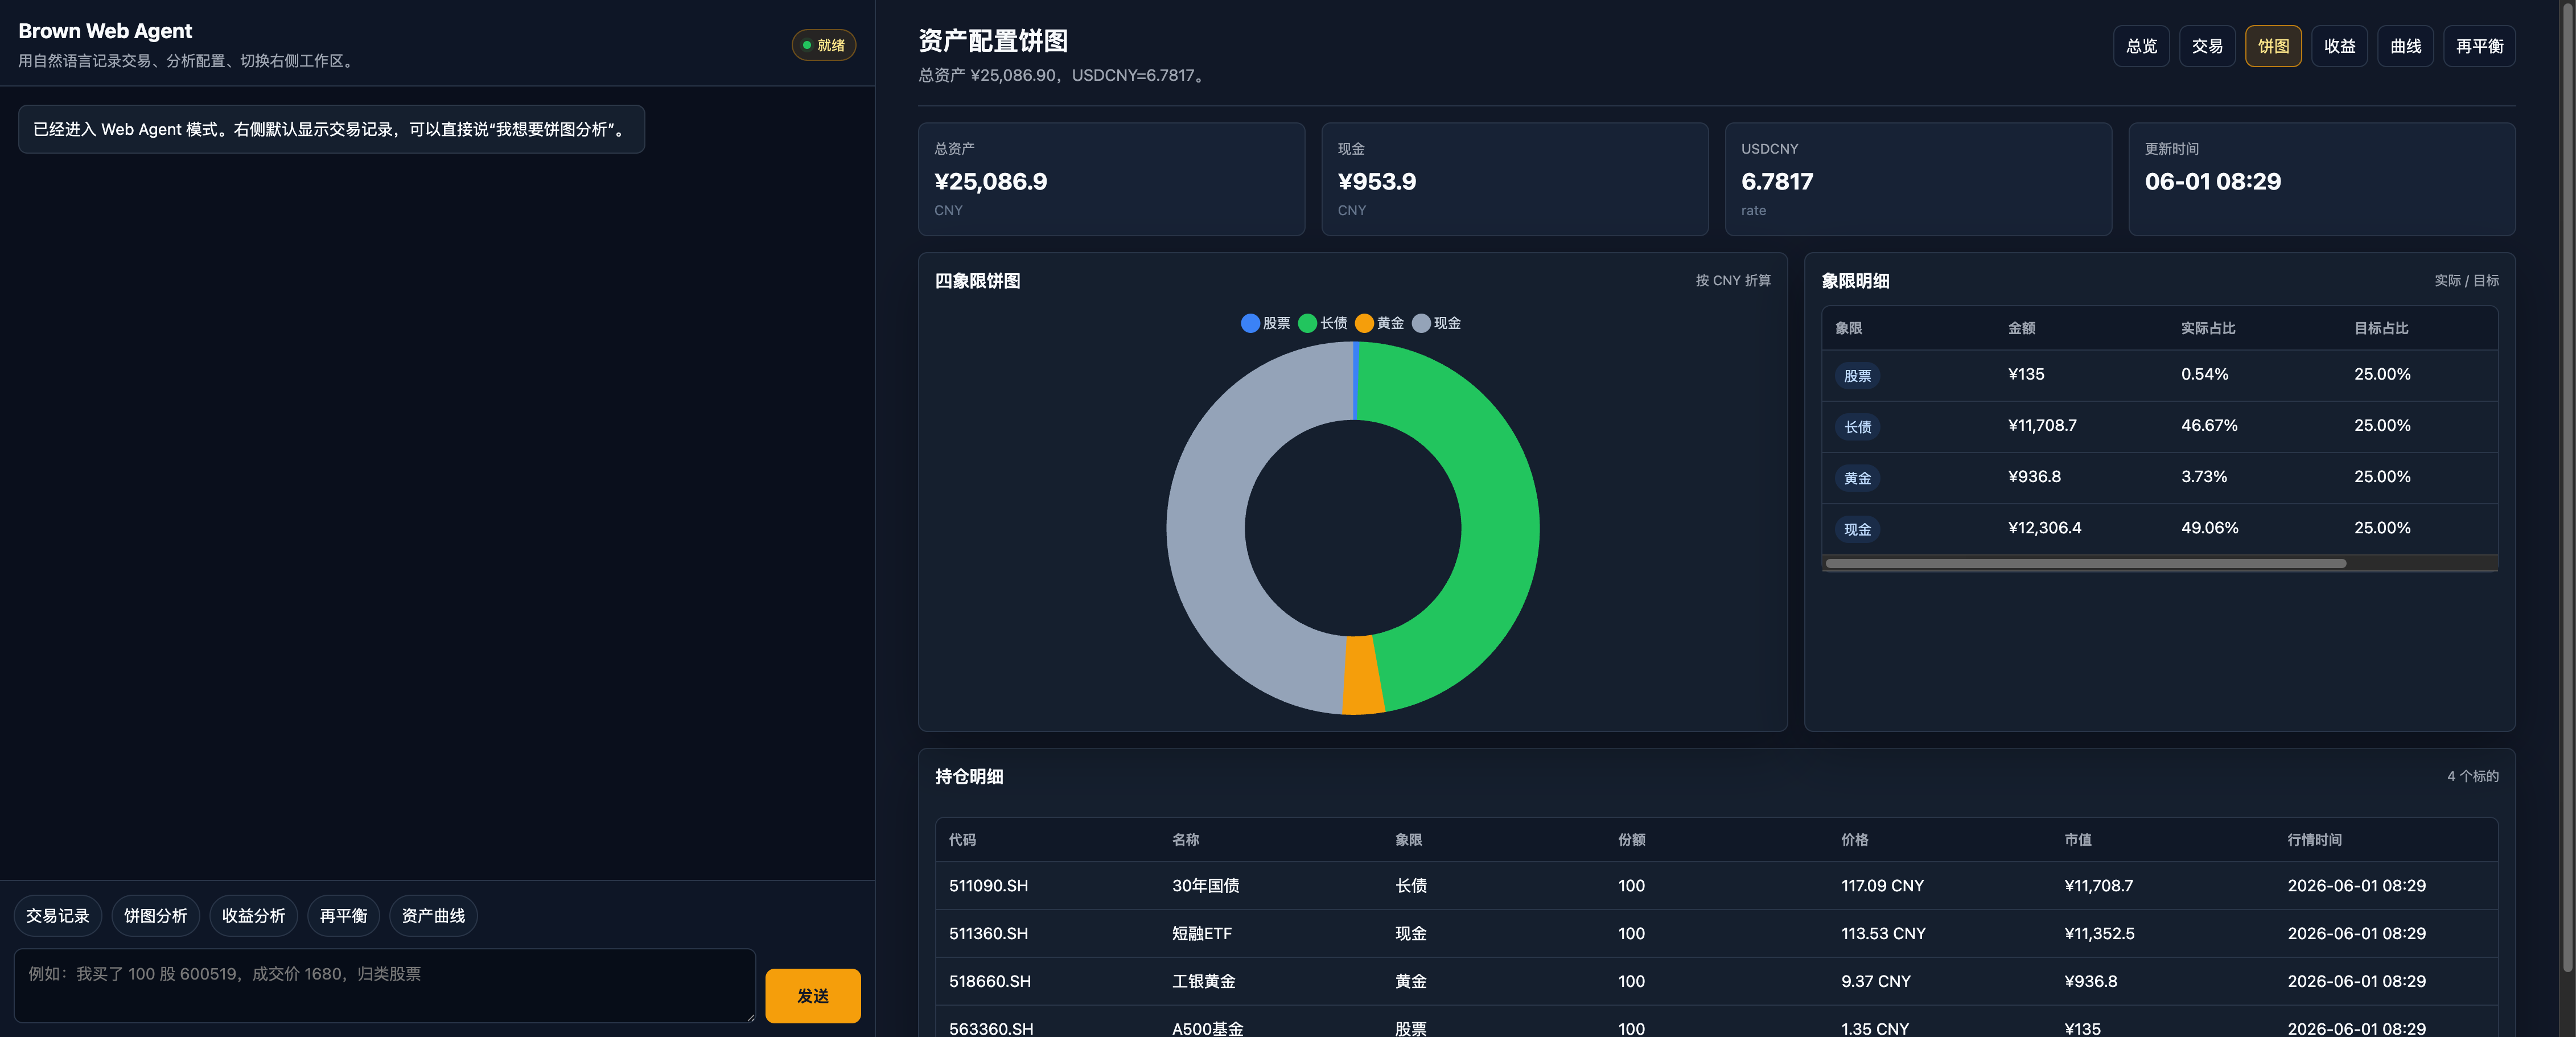
Task: Click the 511360.SH code cell
Action: [x=988, y=933]
